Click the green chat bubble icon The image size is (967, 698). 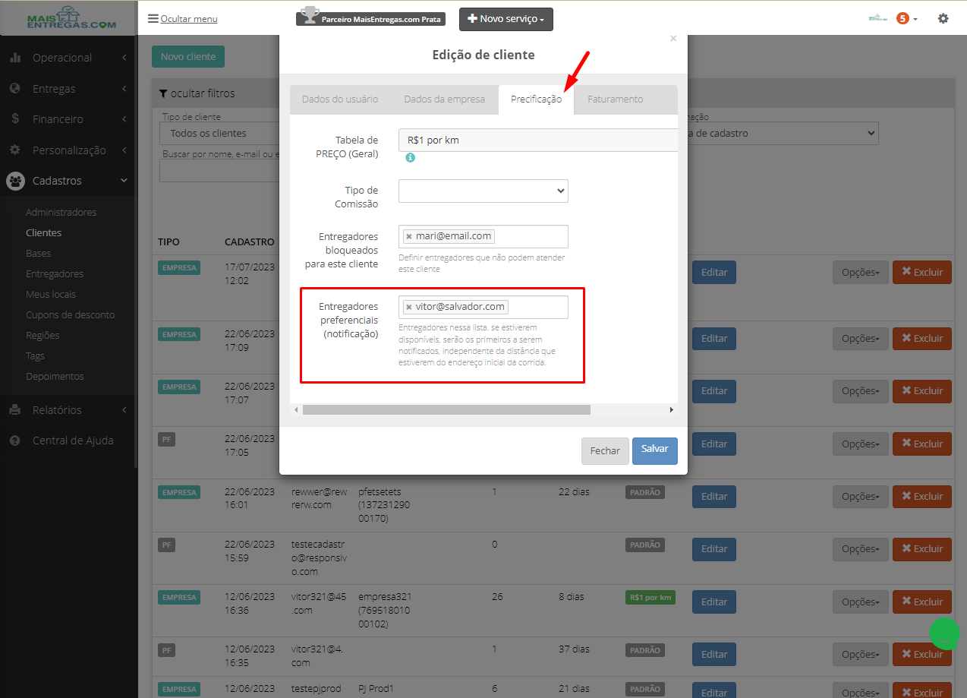945,633
